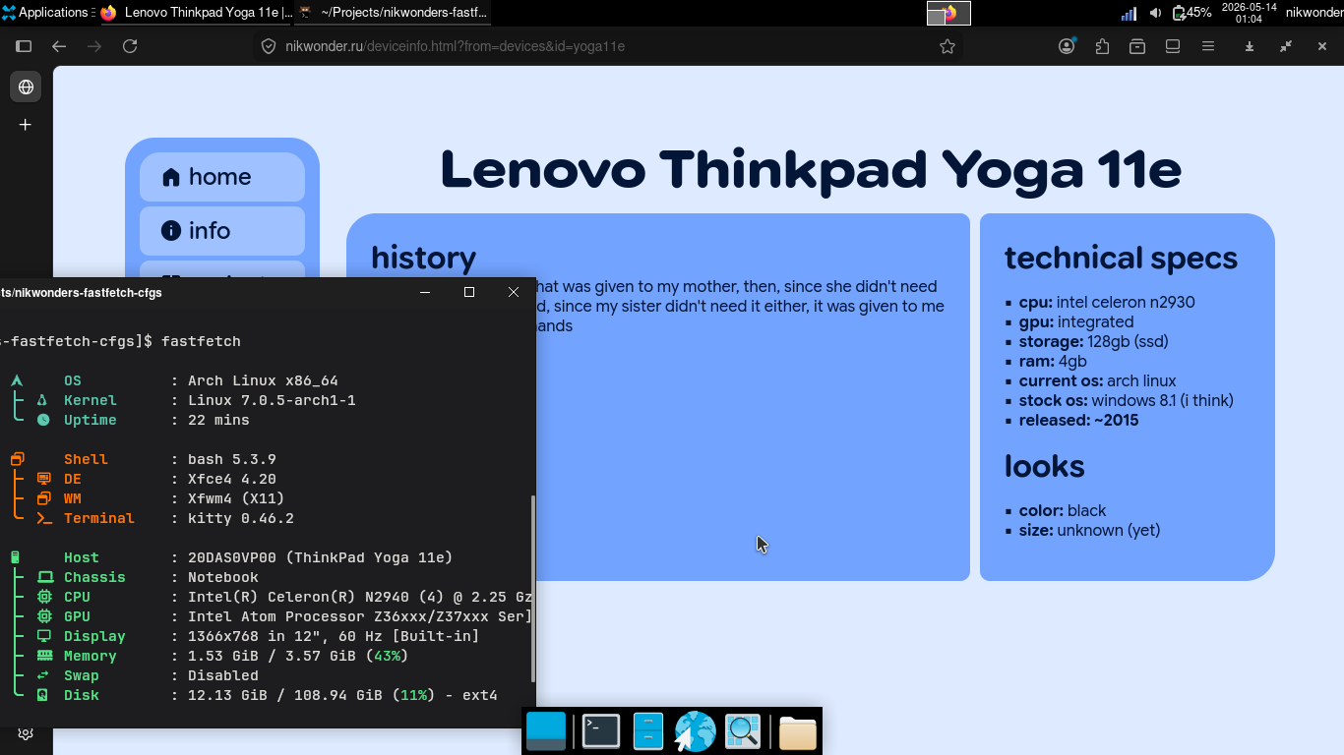
Task: Click the clock showing 2026-05-14 01:04
Action: [1249, 13]
